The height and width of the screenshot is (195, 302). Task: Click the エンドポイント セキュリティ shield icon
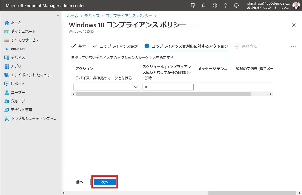pos(7,75)
